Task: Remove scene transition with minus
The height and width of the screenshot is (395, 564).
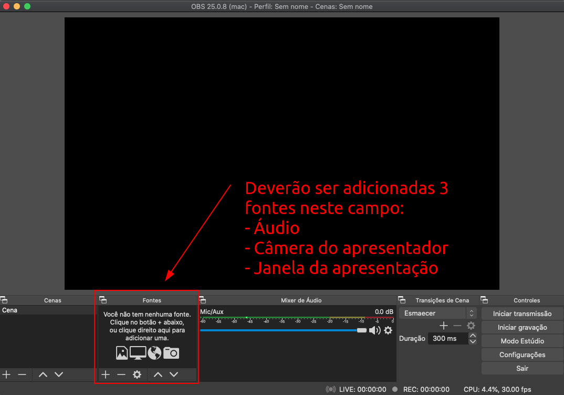Action: (x=457, y=326)
